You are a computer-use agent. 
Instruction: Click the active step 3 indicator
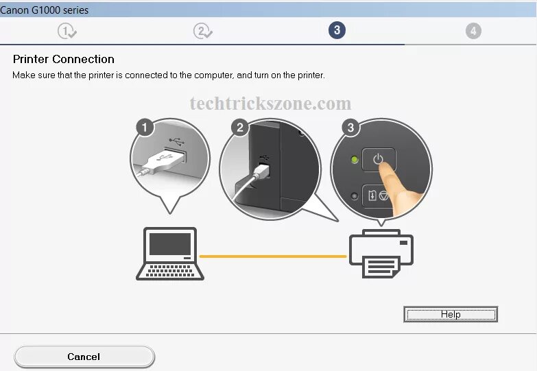(x=337, y=30)
